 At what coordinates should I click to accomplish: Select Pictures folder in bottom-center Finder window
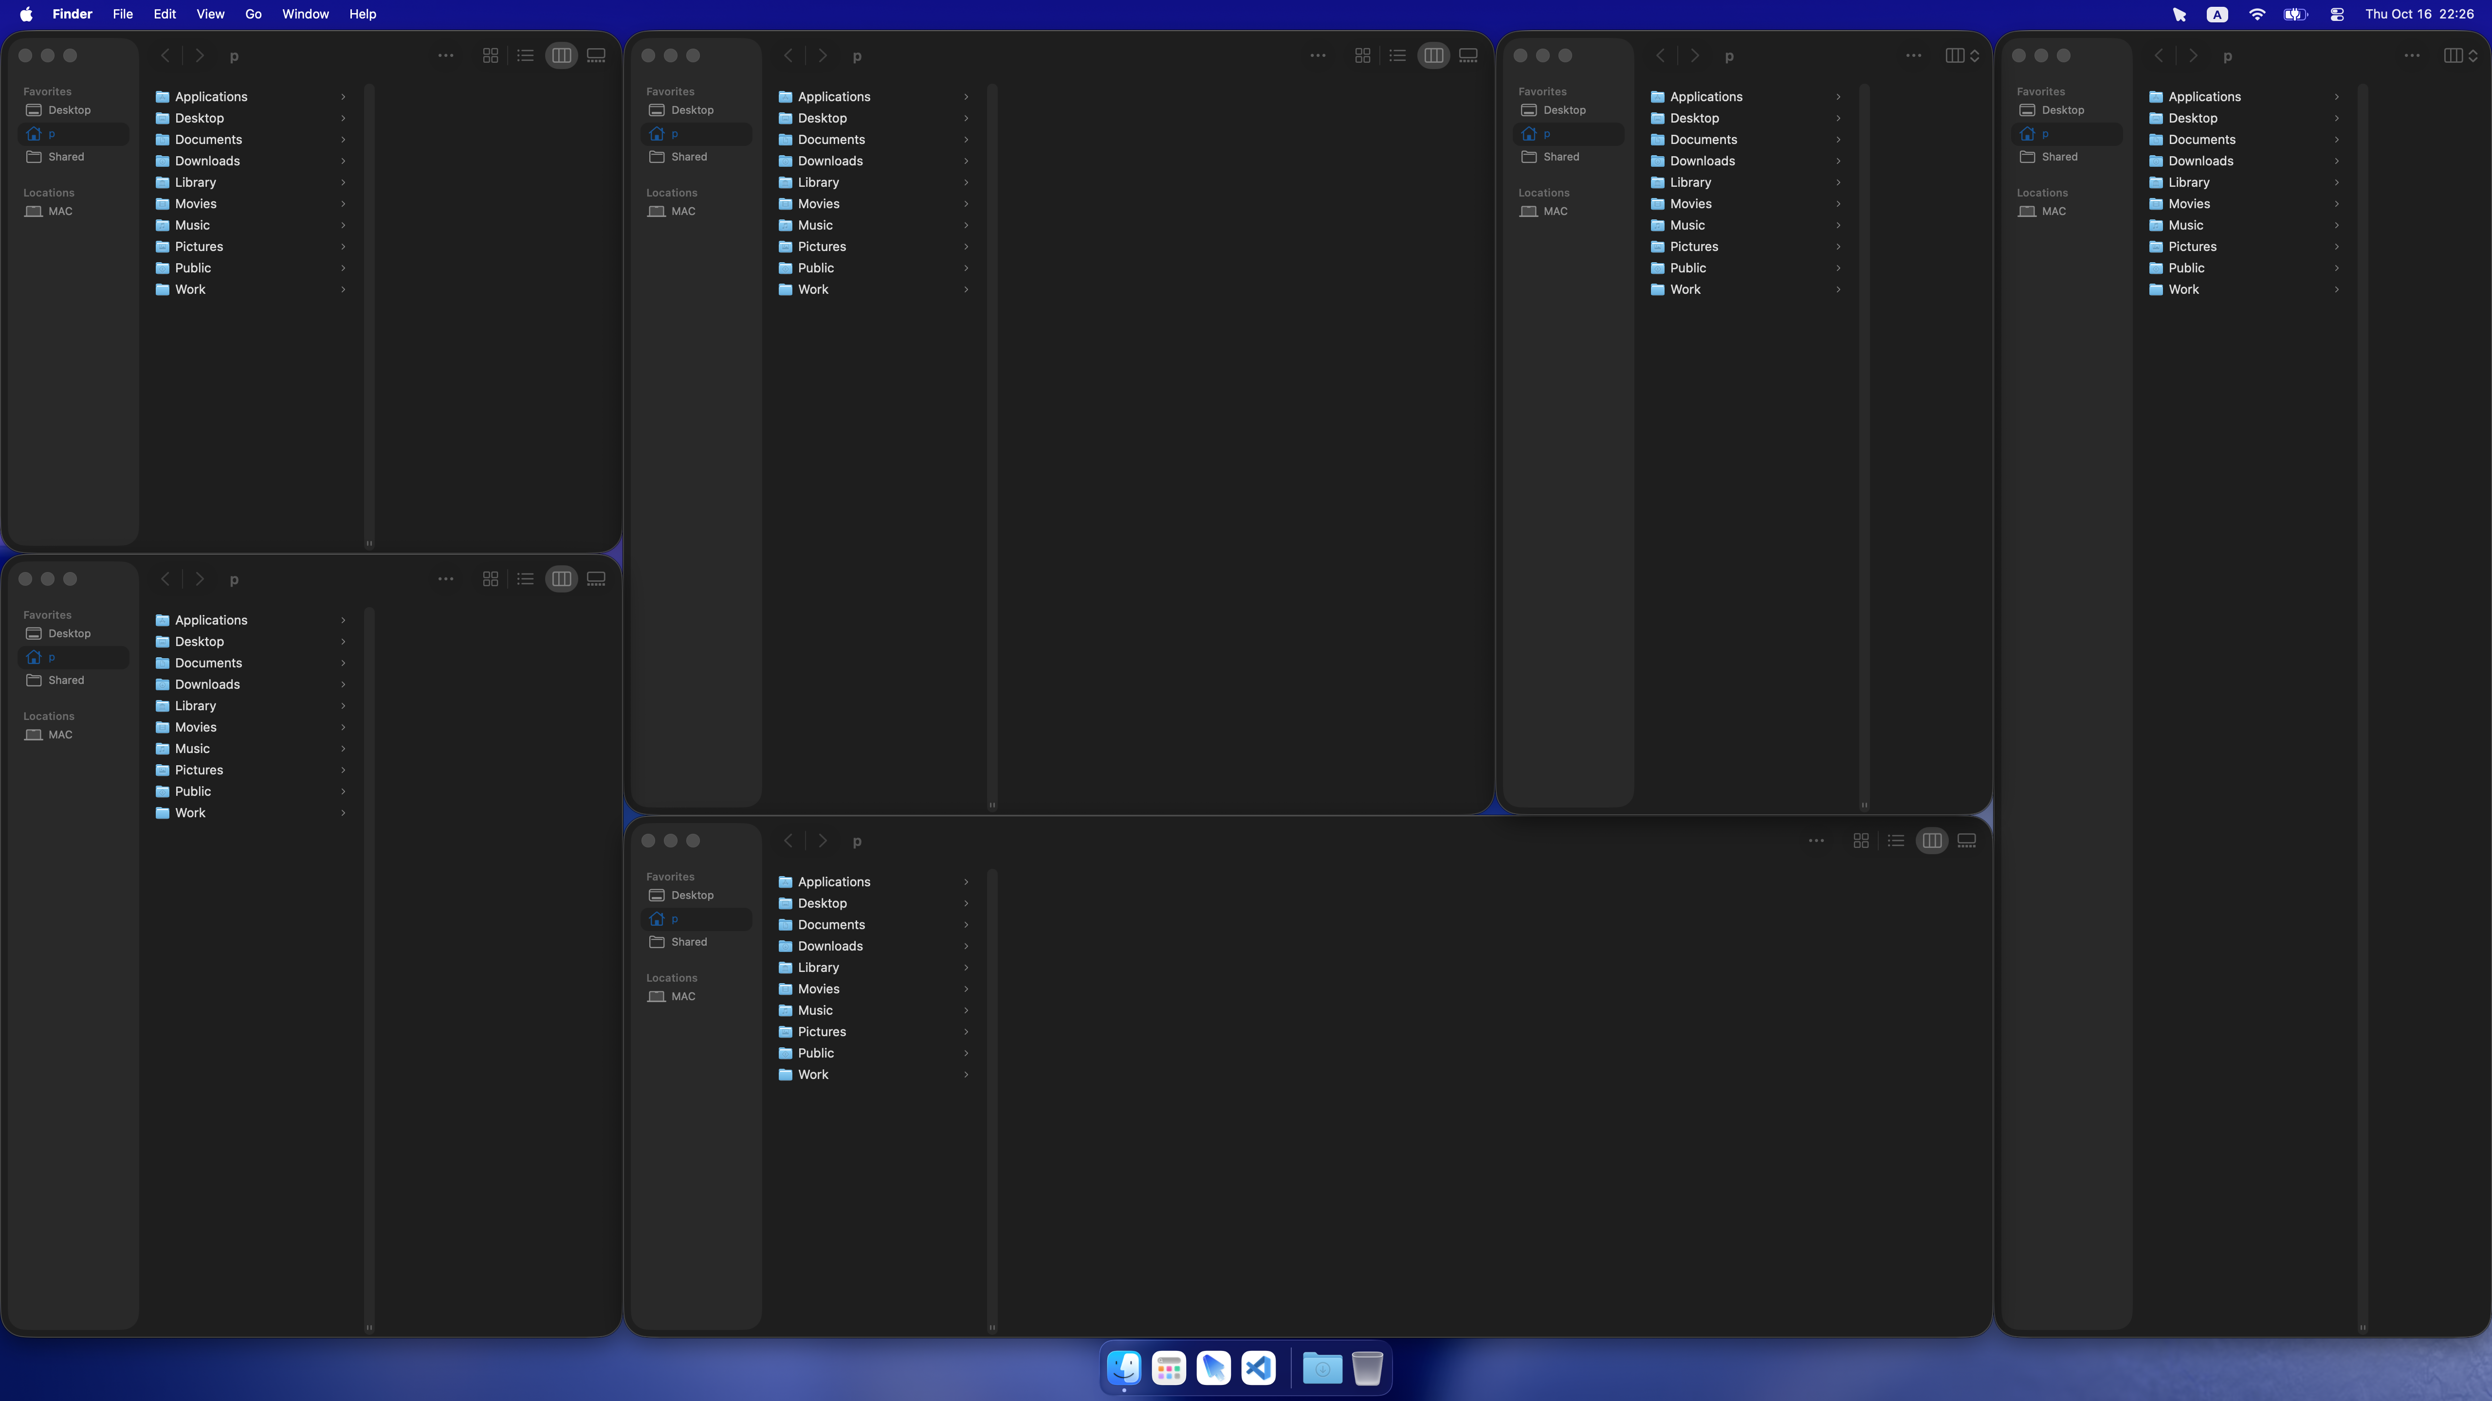point(821,1032)
